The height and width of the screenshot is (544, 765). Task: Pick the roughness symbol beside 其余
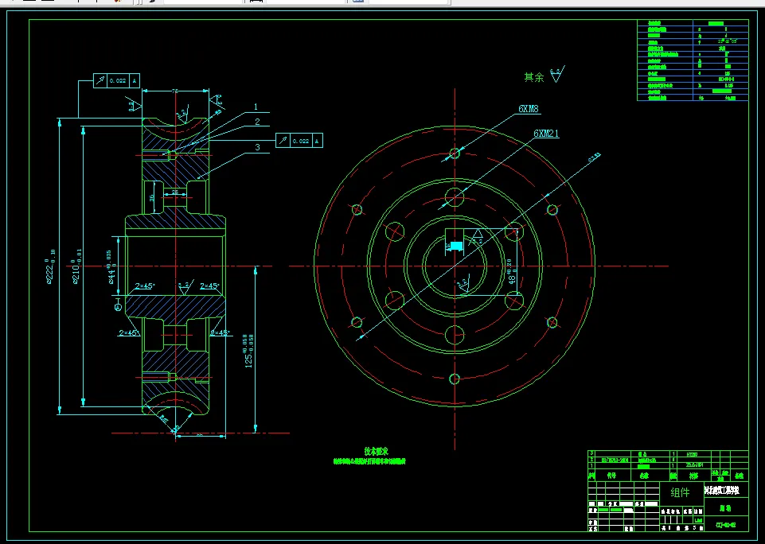pos(557,74)
